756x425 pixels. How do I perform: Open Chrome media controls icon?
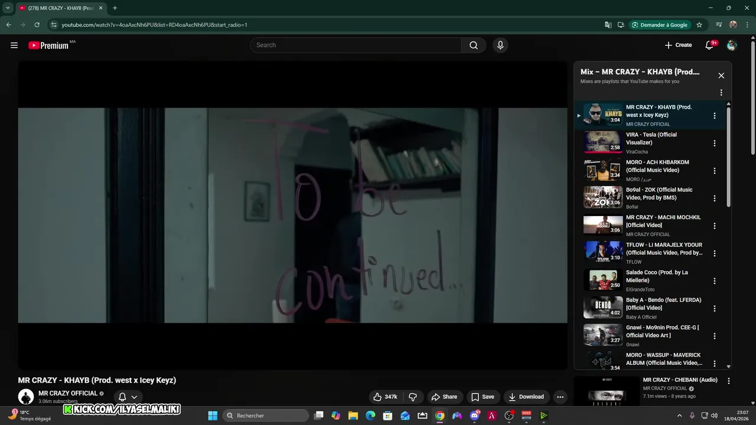[x=719, y=25]
